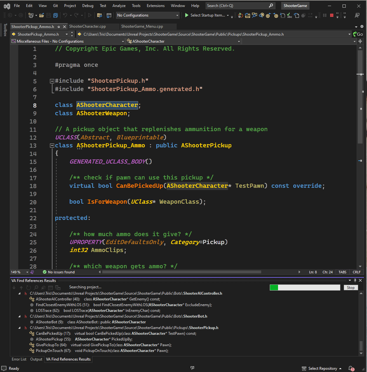Click the red Stop debugging square
367x372 pixels.
point(332,15)
